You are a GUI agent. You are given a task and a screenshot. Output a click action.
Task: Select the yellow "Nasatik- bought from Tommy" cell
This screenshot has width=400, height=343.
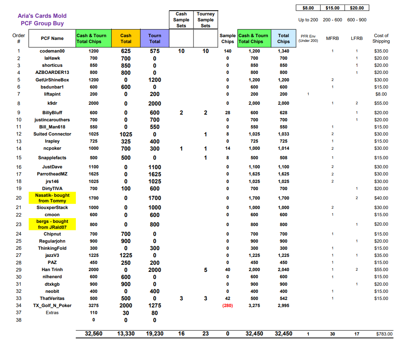point(52,198)
